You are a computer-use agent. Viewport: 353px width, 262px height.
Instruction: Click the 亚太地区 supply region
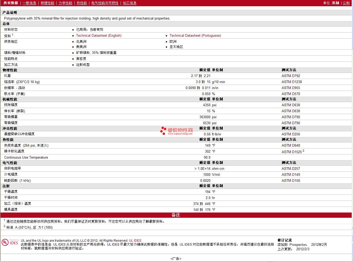pos(176,47)
